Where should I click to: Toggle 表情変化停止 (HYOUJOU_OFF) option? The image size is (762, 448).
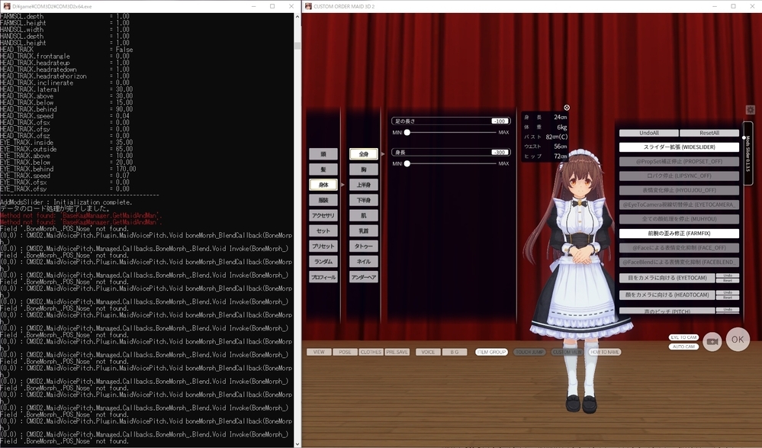[679, 190]
